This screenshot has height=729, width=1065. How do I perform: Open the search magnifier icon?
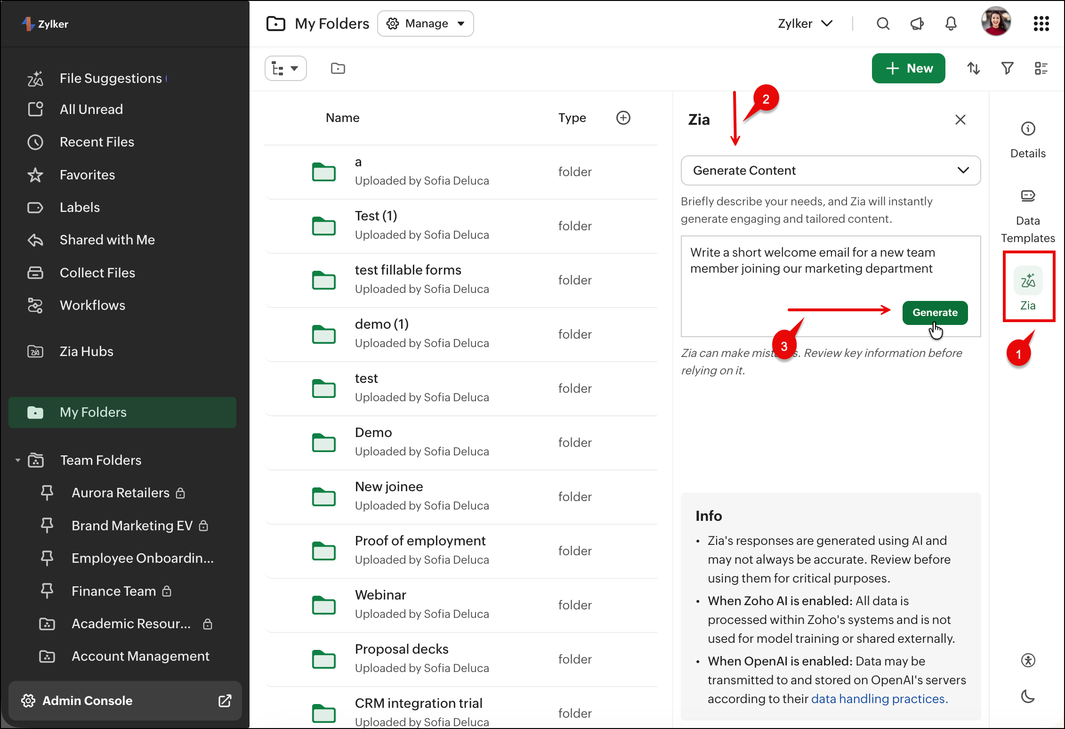(883, 24)
